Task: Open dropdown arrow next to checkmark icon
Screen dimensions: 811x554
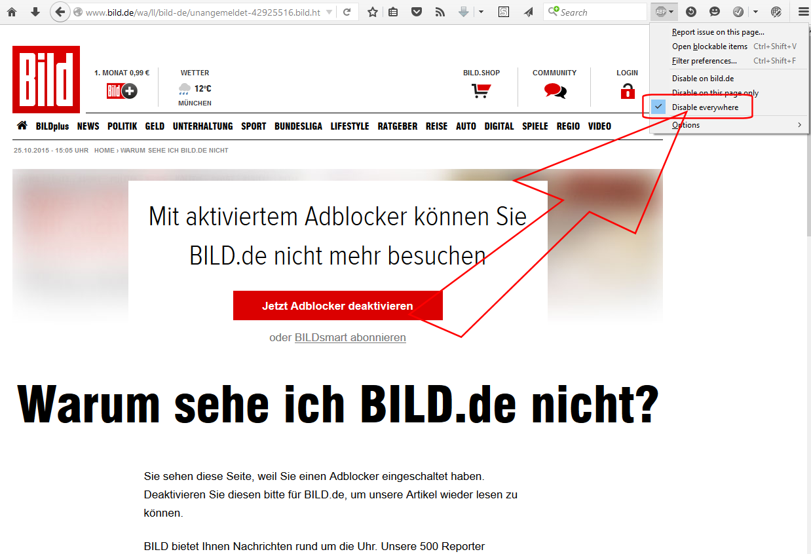Action: [756, 12]
